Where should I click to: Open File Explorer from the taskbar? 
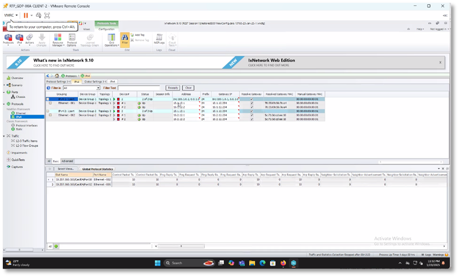(x=252, y=263)
